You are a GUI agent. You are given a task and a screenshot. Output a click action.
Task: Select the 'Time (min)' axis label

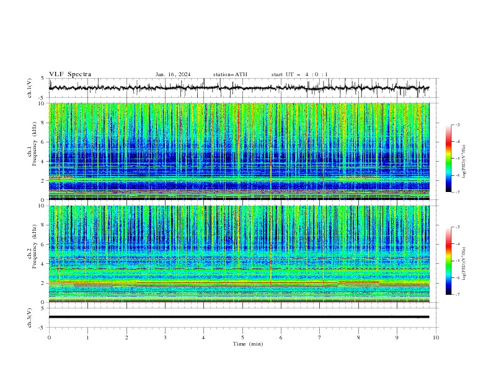(248, 344)
